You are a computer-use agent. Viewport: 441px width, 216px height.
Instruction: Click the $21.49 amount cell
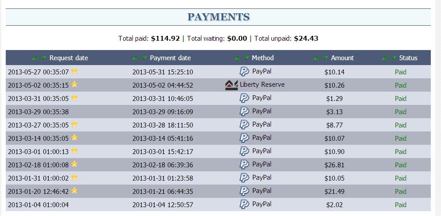click(x=334, y=192)
